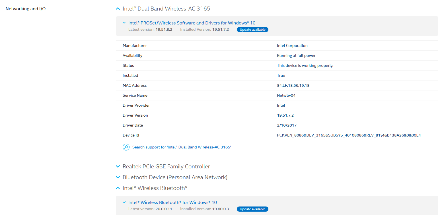Click Realtek PCIe GBE Family Controller heading
Screen dimensions: 442x221
[x=166, y=166]
